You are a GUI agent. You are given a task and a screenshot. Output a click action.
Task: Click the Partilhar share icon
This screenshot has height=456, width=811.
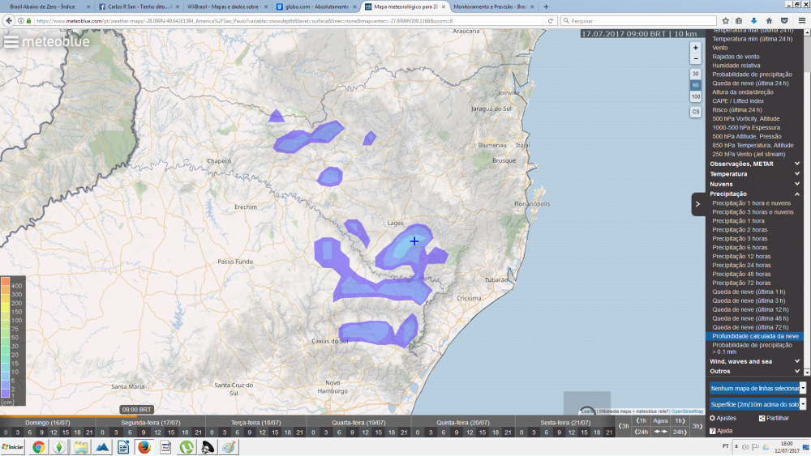[x=762, y=418]
